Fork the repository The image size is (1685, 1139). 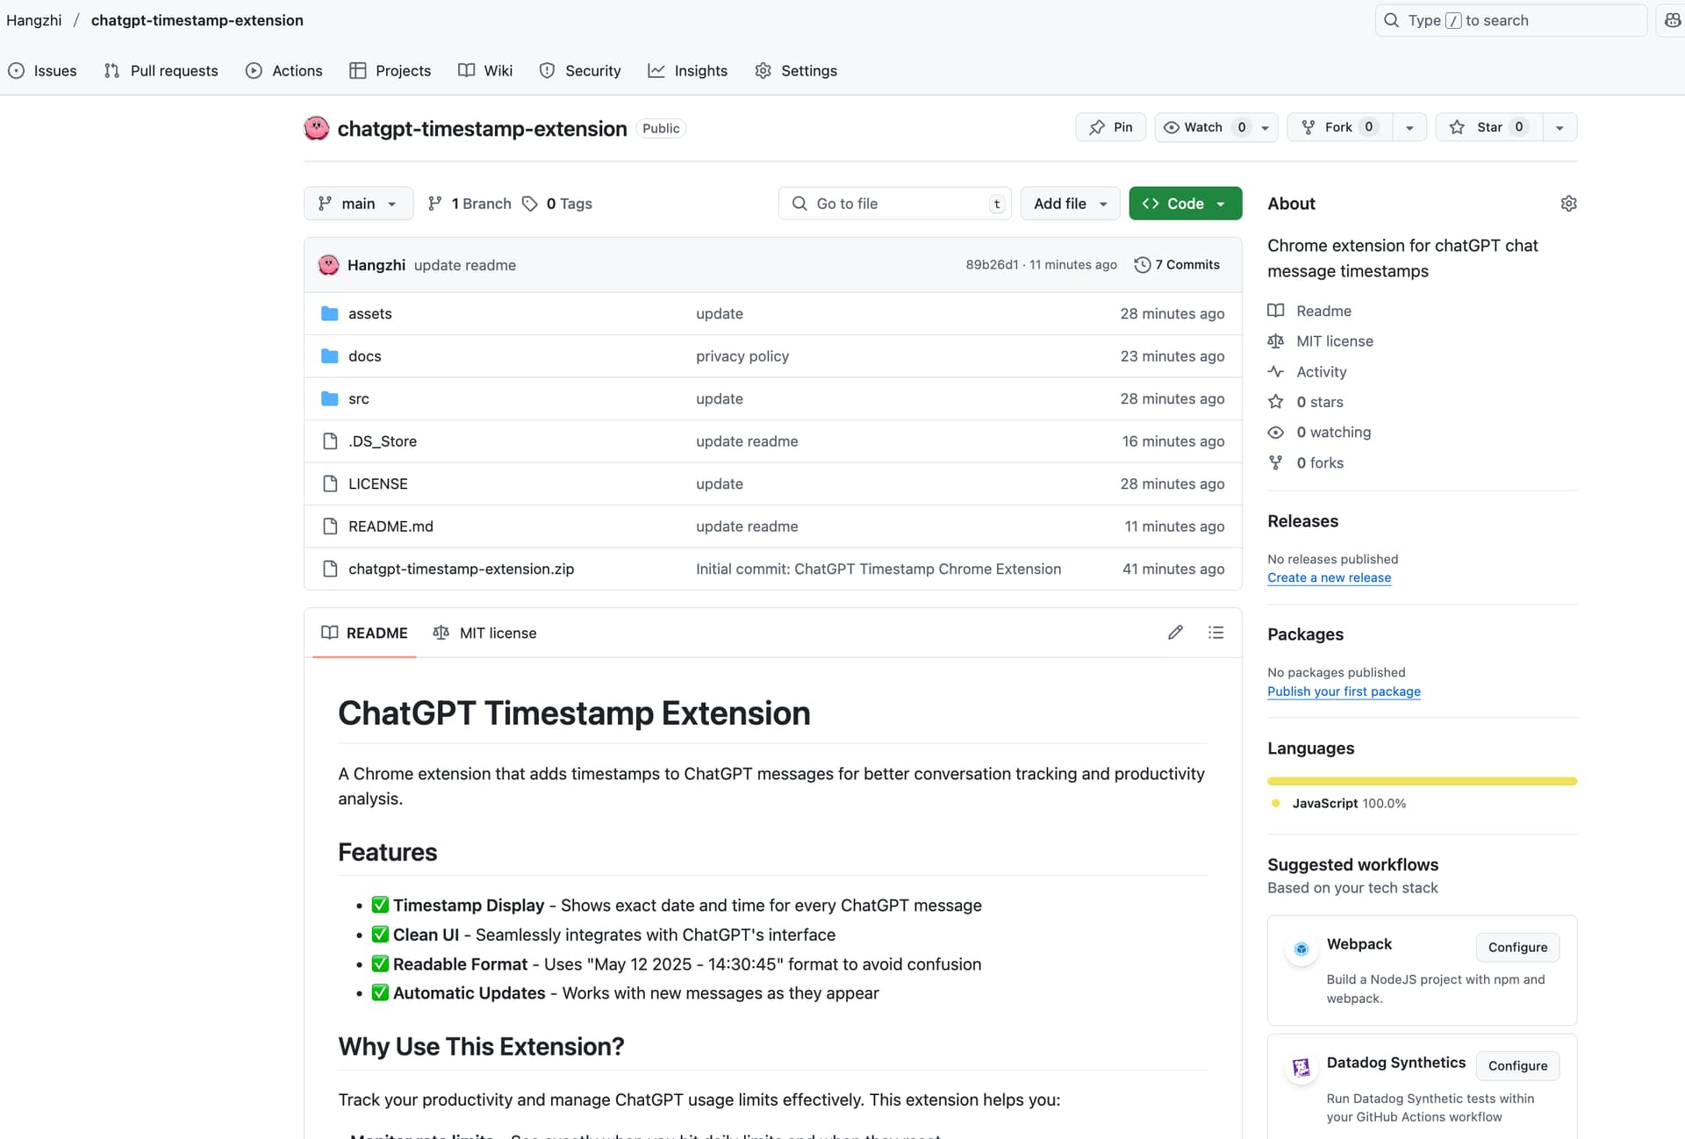[x=1340, y=127]
